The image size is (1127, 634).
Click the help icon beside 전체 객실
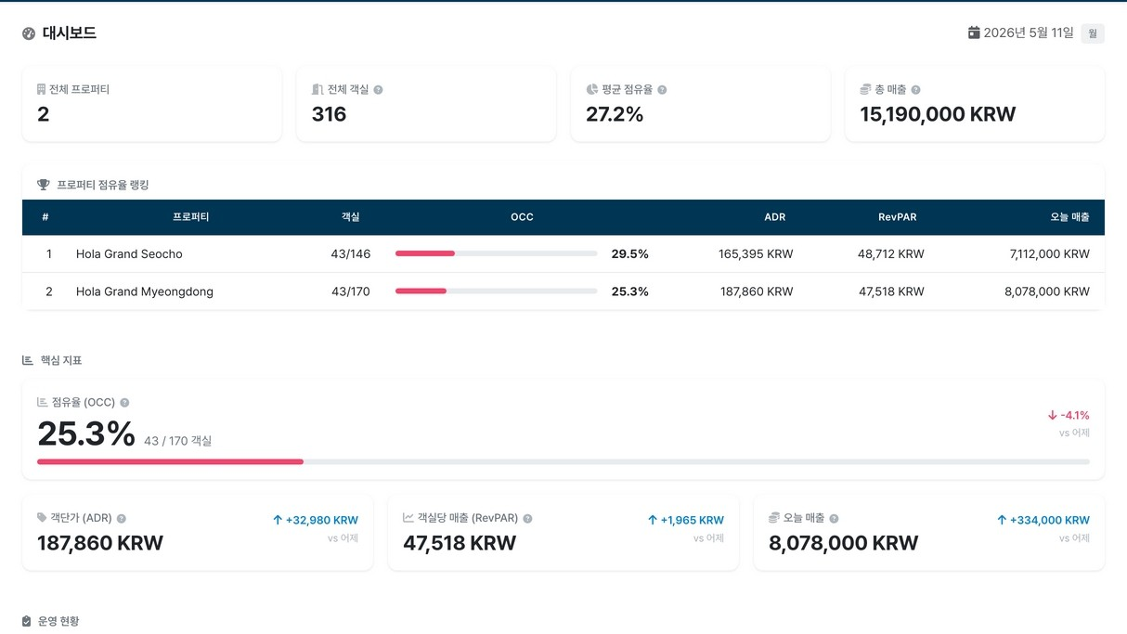click(378, 90)
